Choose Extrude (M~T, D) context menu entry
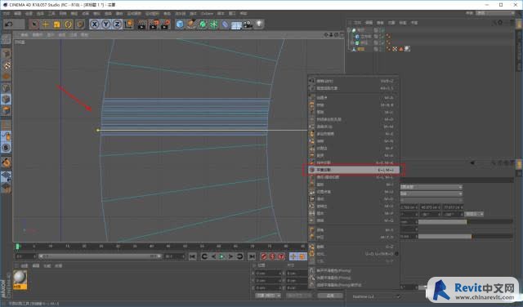Viewport: 523px width, 307px height. pyautogui.click(x=354, y=237)
